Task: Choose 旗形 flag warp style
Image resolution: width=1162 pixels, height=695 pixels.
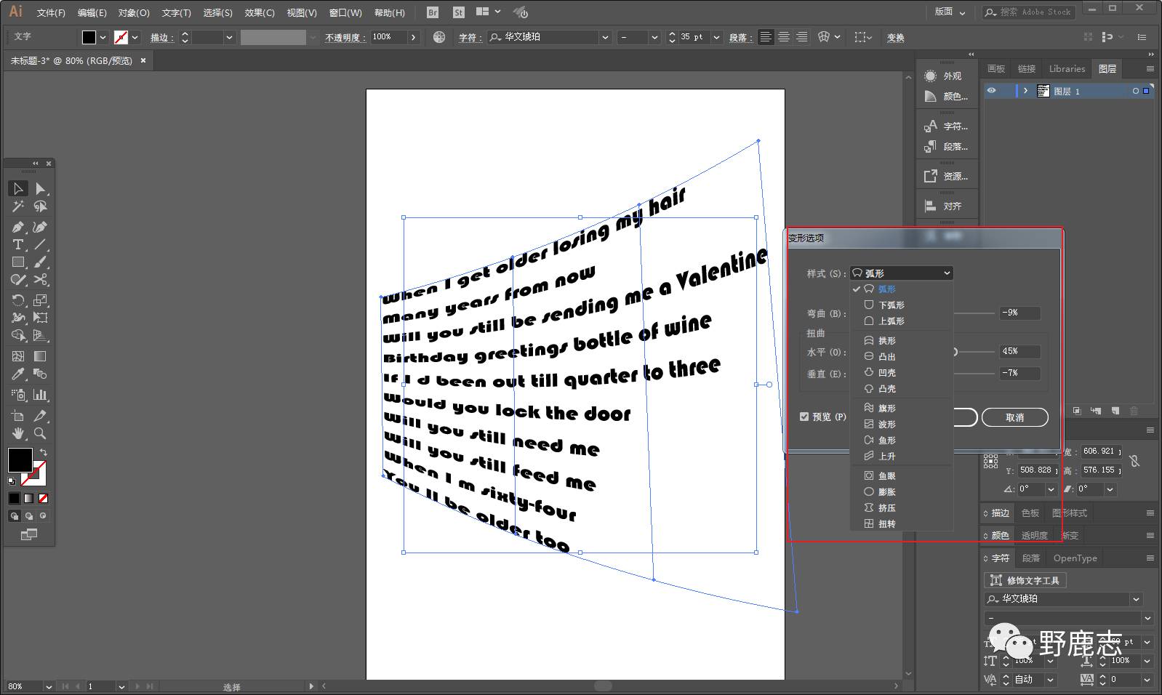Action: 902,408
